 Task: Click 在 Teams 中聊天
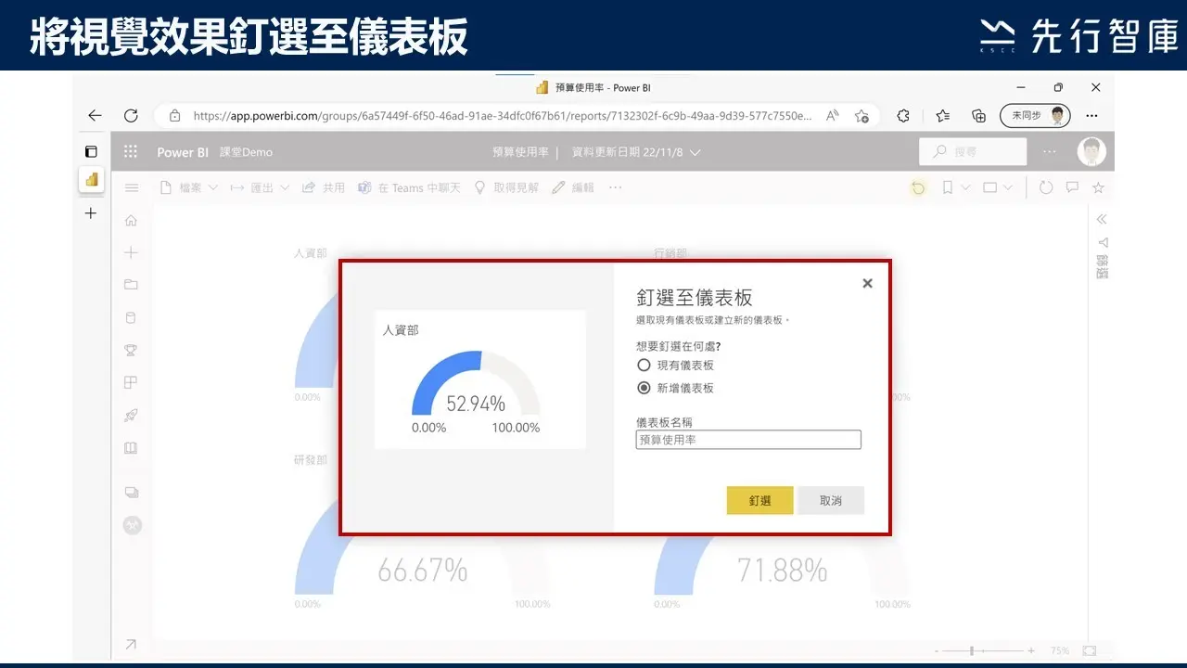[x=409, y=187]
